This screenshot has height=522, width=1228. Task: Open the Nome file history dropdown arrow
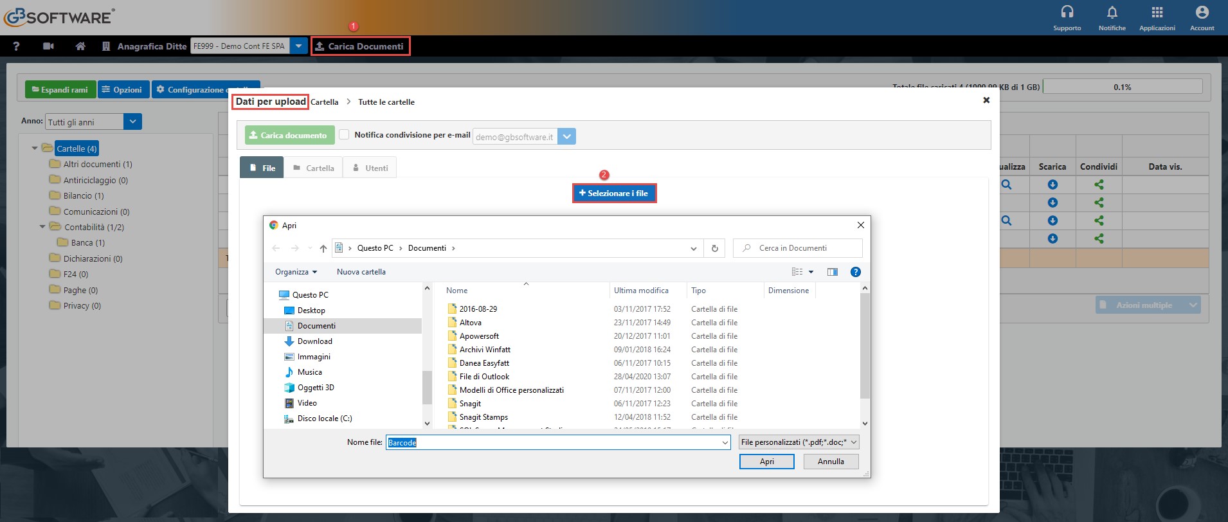click(725, 442)
